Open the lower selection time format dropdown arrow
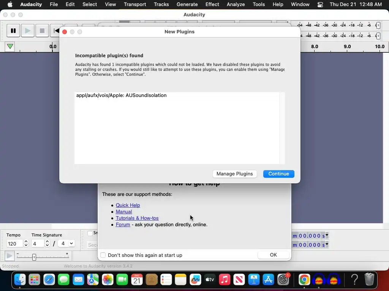This screenshot has width=389, height=291. click(x=327, y=244)
